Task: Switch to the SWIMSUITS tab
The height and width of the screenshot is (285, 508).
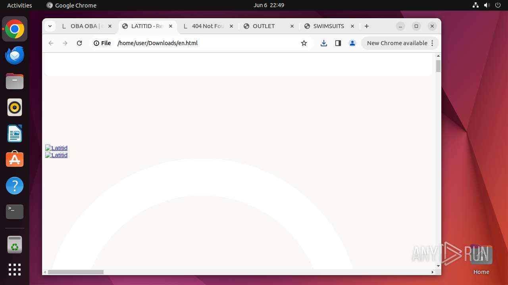Action: click(329, 26)
